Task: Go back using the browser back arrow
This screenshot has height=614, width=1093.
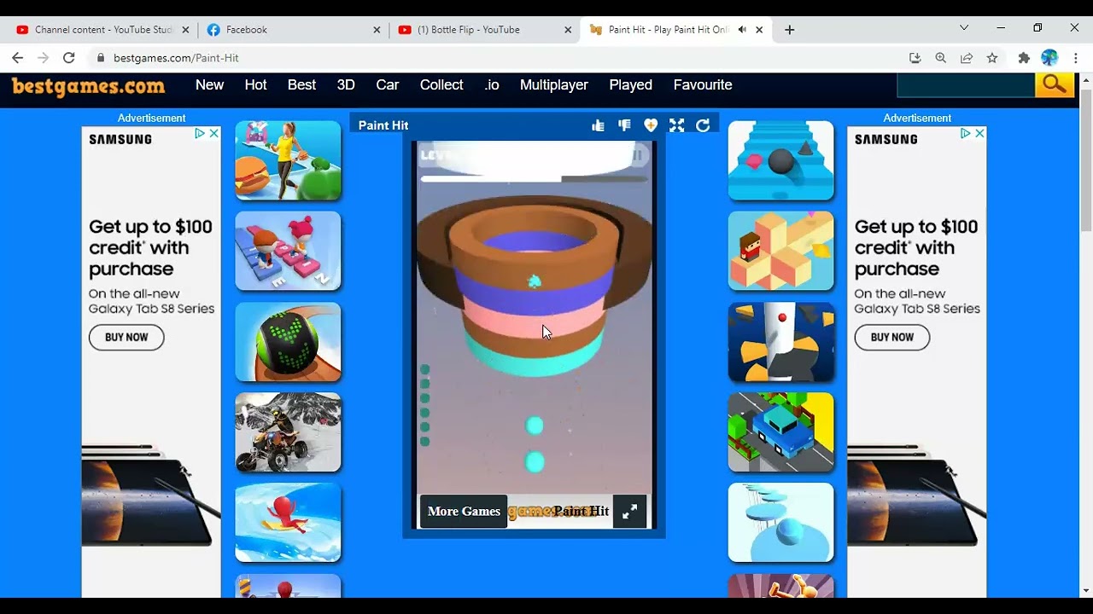Action: click(x=17, y=58)
